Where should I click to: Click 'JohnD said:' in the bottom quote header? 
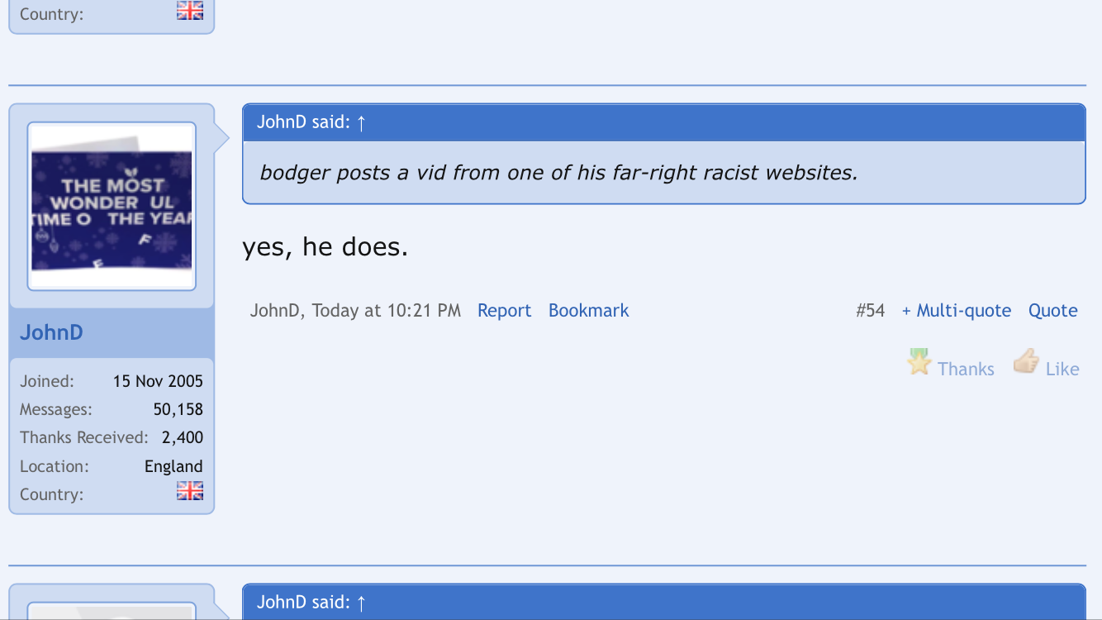pos(302,602)
